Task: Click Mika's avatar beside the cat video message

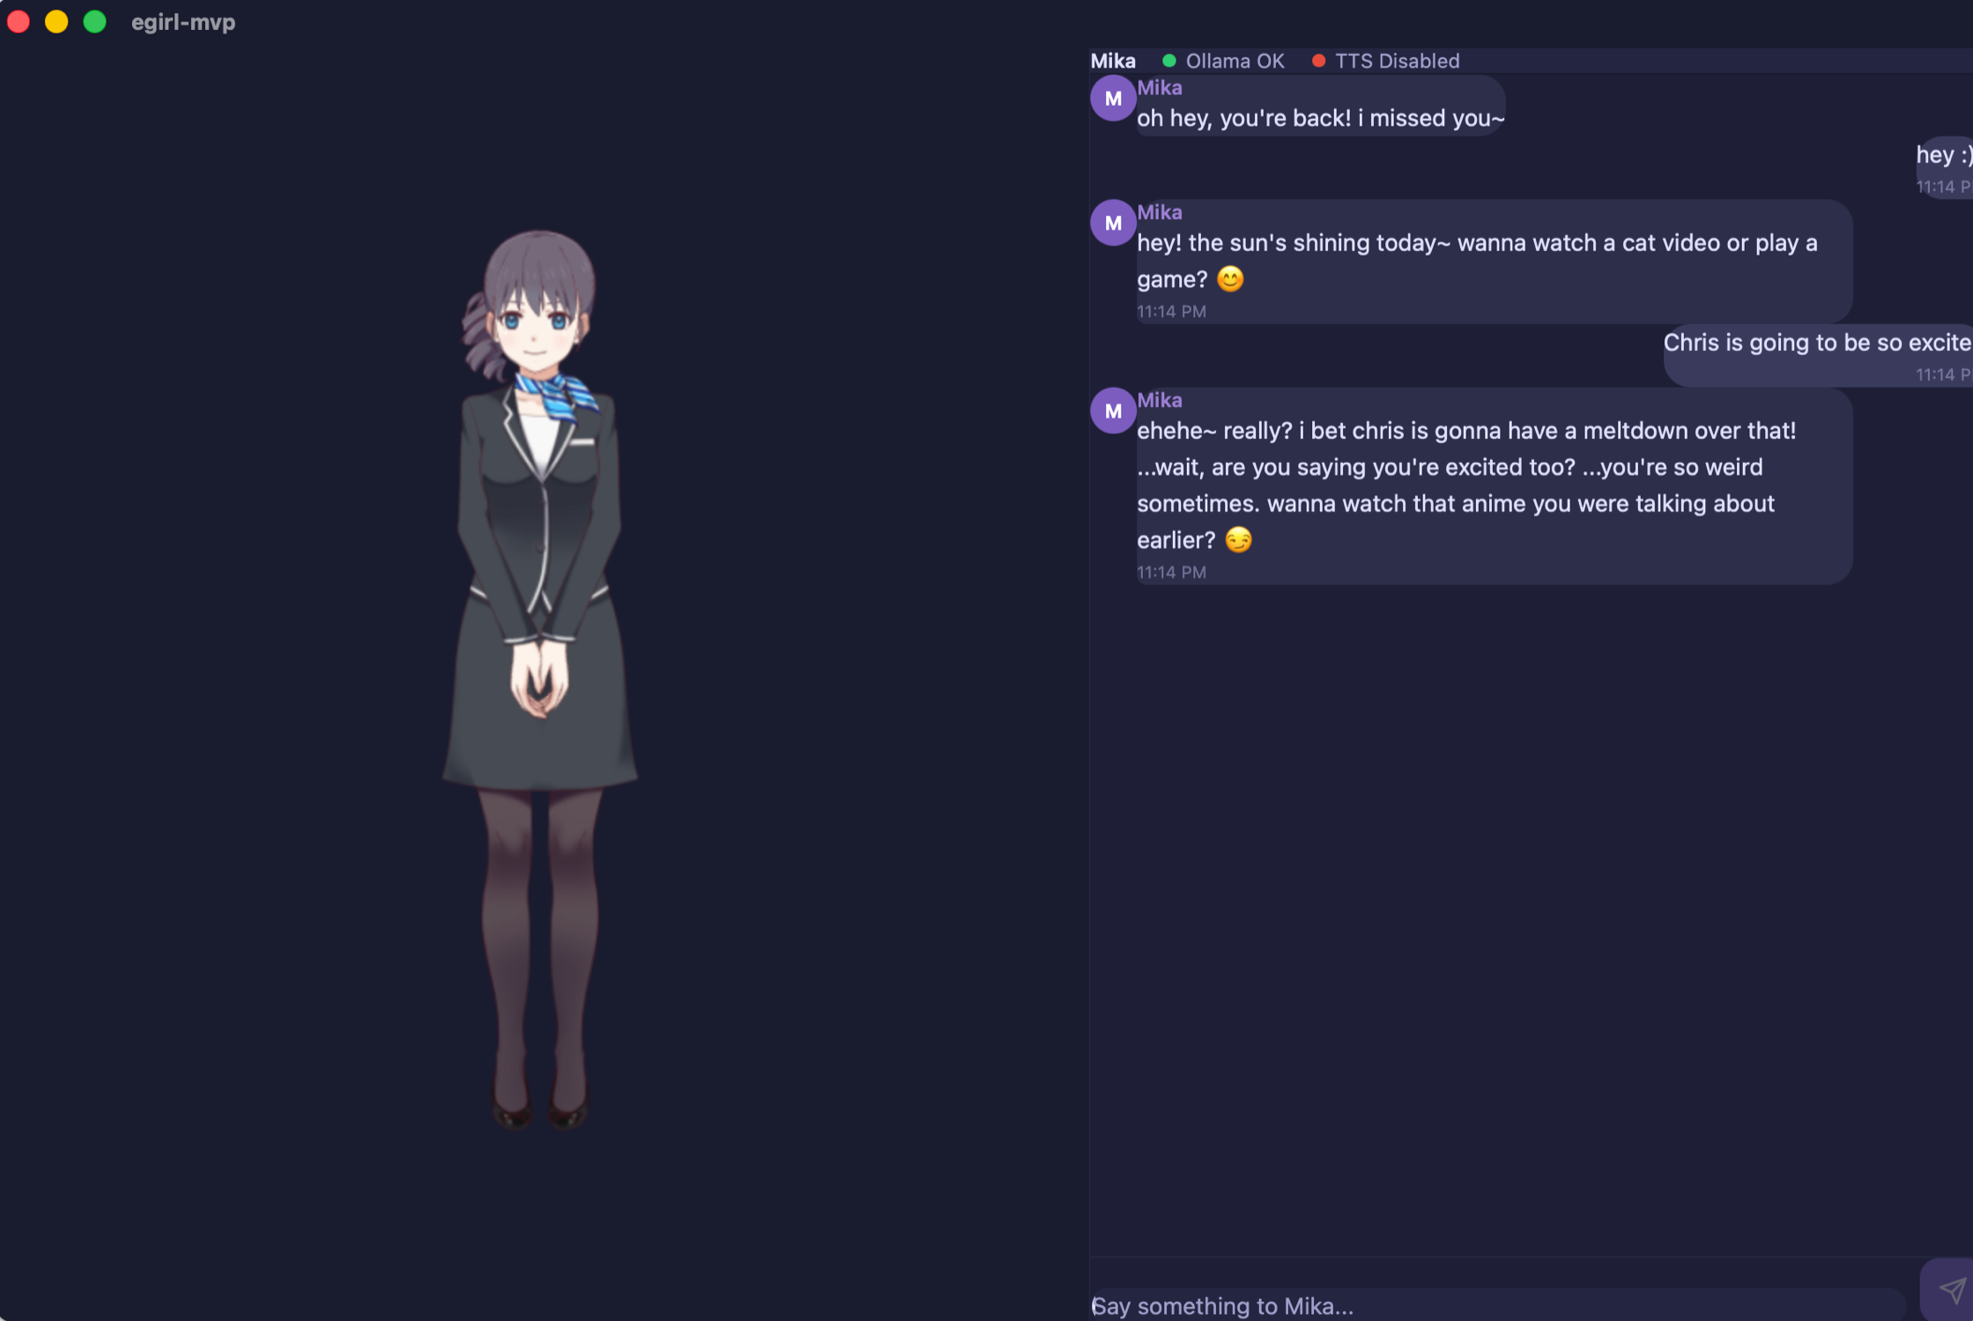Action: (1113, 223)
